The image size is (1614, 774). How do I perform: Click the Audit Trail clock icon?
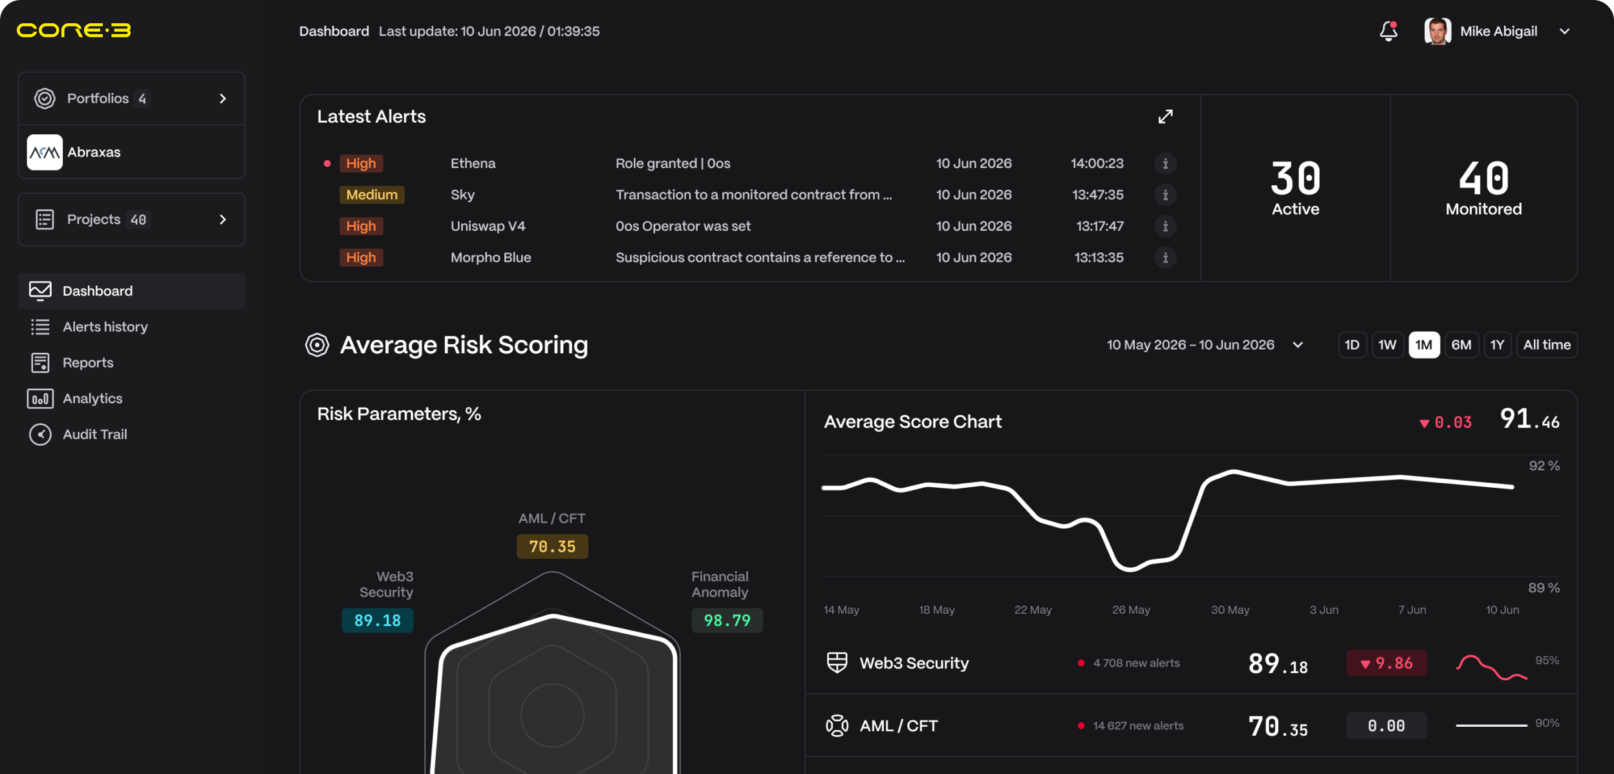40,434
